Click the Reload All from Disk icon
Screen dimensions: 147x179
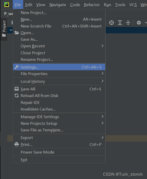click(x=17, y=95)
